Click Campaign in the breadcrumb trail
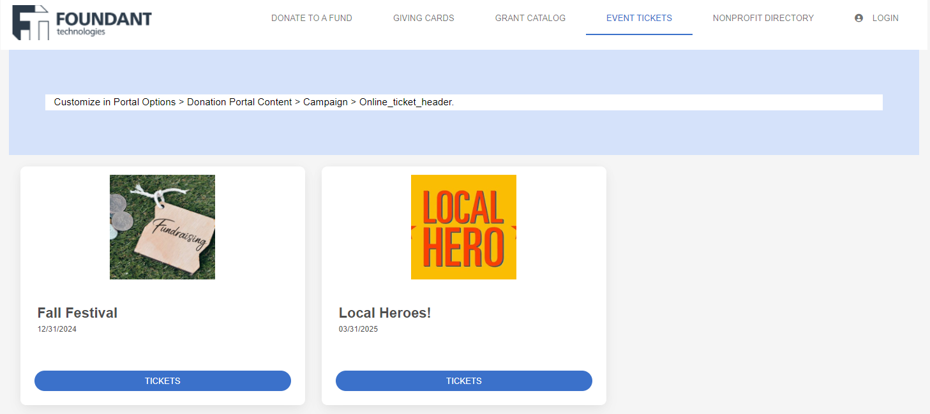930x414 pixels. point(326,102)
